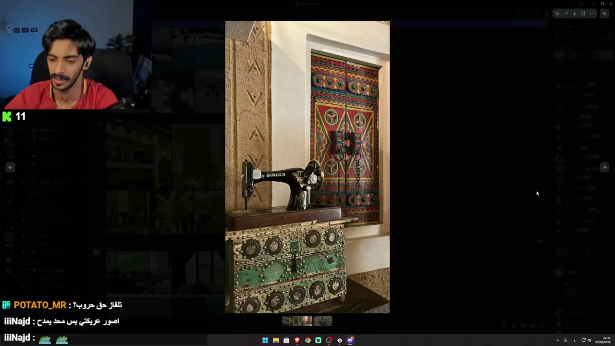Zoom into the image with the magnifier icon

click(x=557, y=13)
